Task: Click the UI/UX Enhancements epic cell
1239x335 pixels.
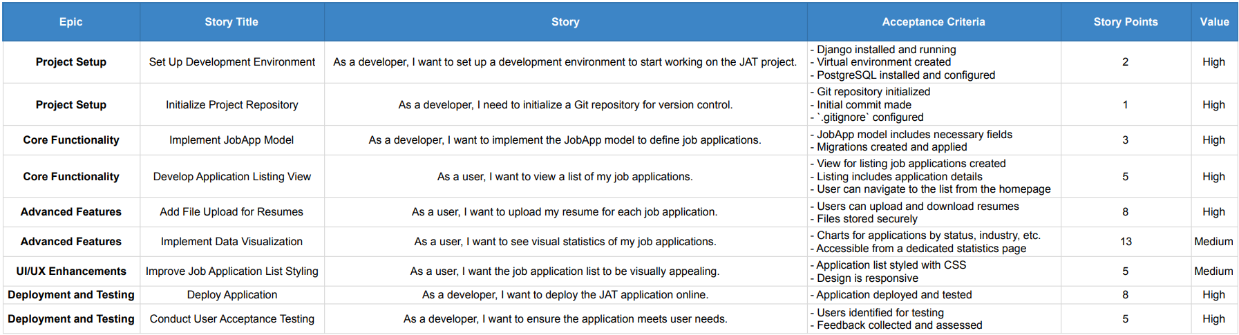Action: coord(71,271)
